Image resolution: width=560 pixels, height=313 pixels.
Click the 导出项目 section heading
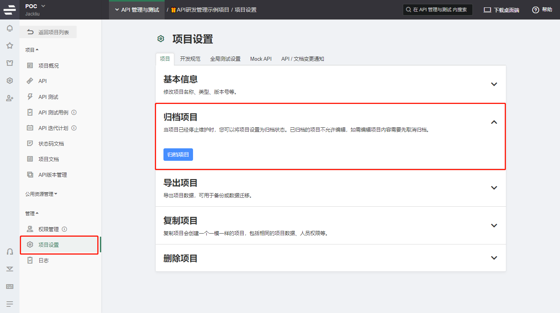[x=181, y=183]
